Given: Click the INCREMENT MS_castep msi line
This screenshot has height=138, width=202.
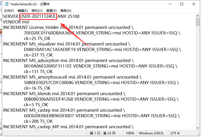Looking at the screenshot, I should (64, 111).
